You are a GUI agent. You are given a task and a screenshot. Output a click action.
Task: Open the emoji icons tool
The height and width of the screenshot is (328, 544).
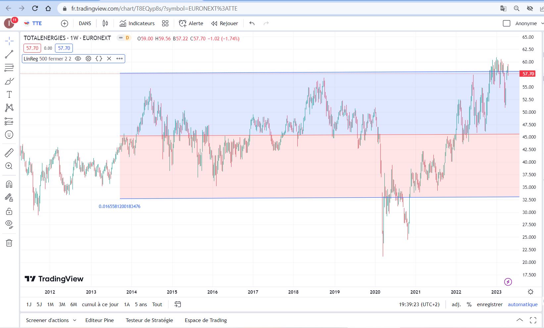pyautogui.click(x=9, y=135)
